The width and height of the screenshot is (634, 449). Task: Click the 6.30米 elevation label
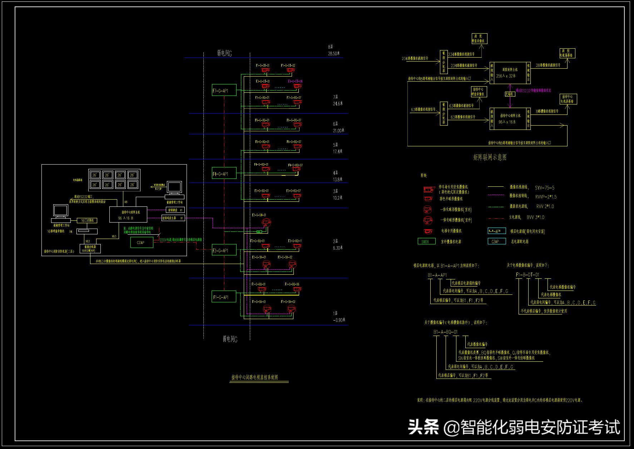[x=338, y=248]
